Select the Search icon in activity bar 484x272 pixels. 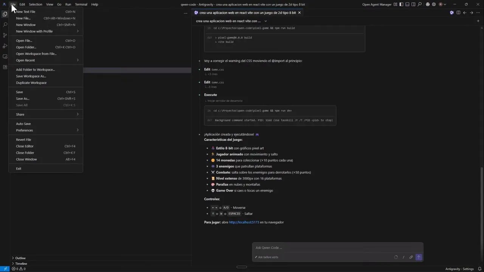5,25
